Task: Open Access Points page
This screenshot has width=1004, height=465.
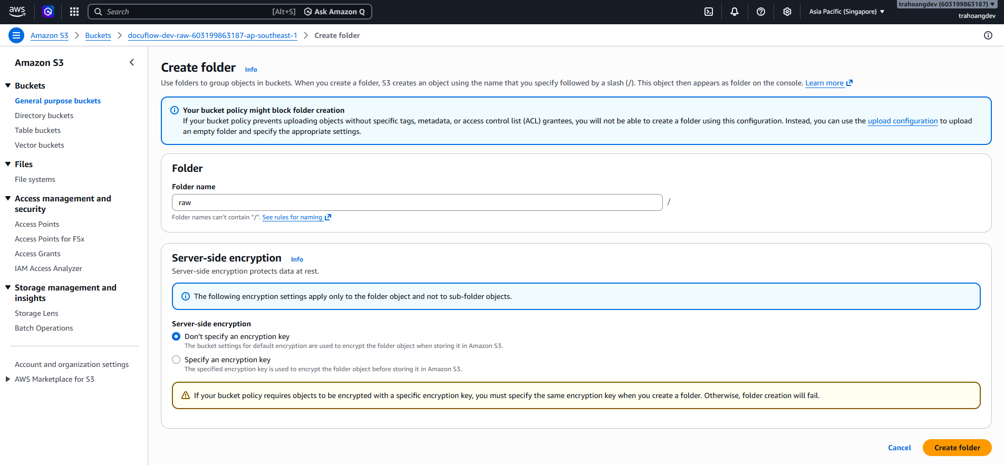Action: pos(37,224)
